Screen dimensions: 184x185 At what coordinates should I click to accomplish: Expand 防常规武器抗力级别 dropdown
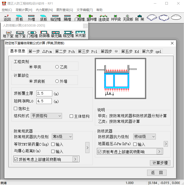tap(62, 137)
